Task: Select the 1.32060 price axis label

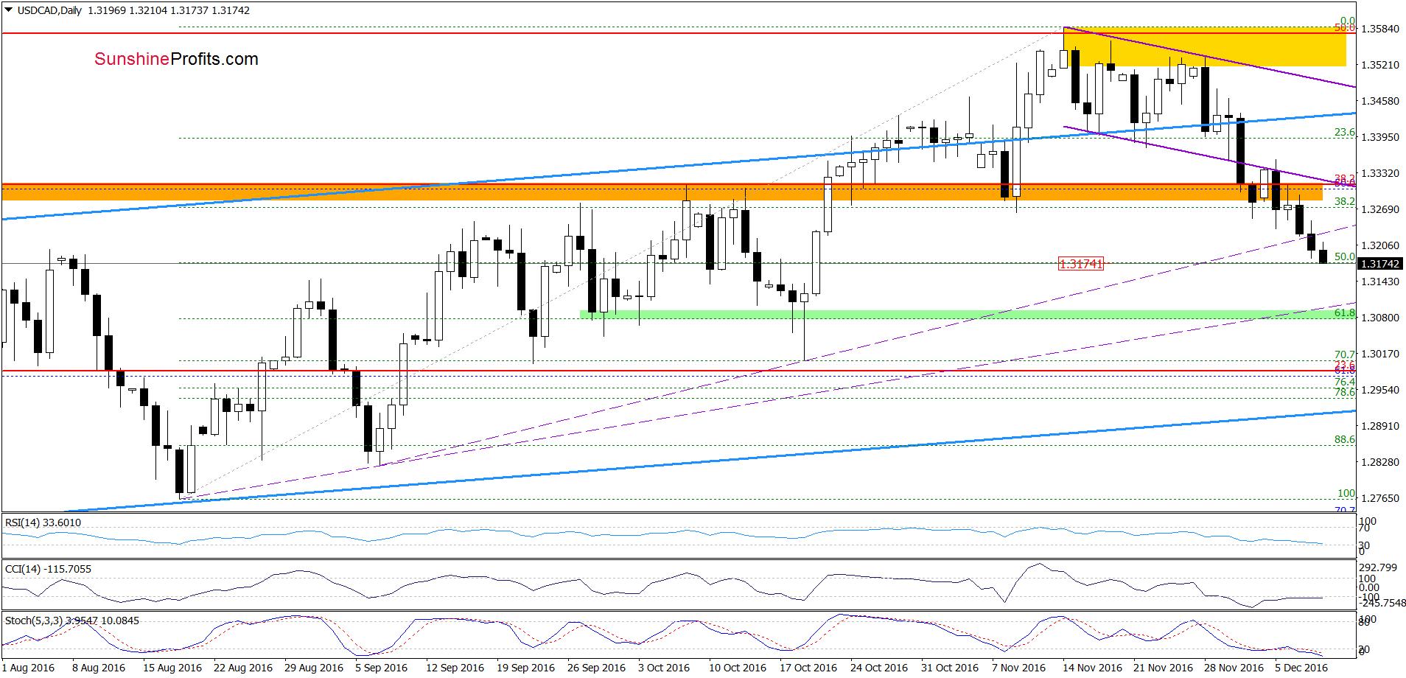Action: pyautogui.click(x=1380, y=245)
